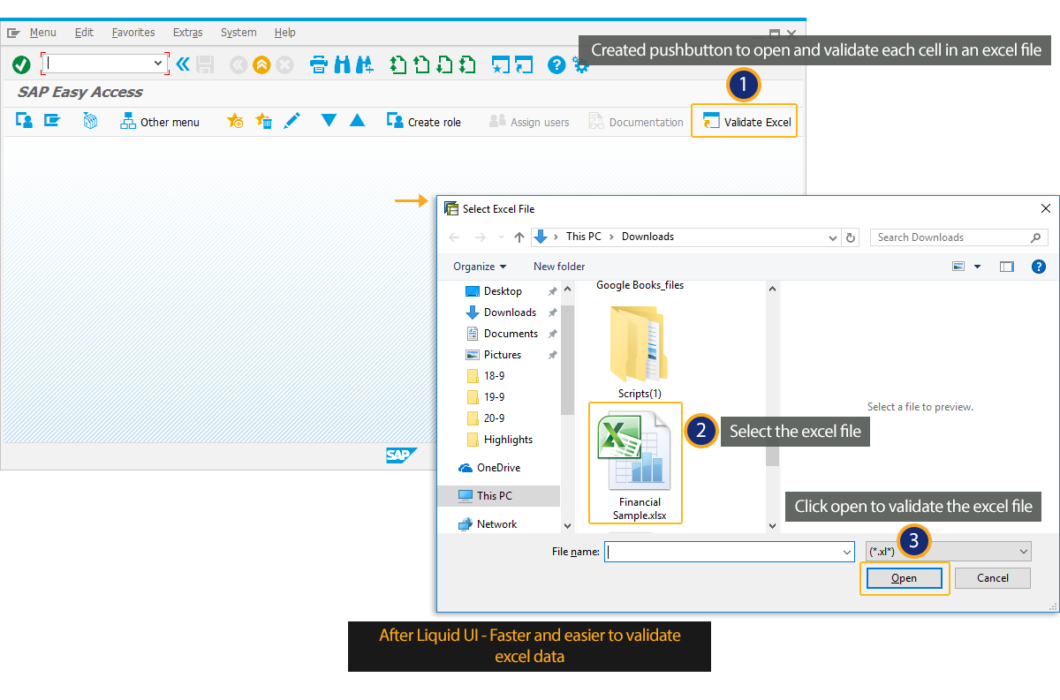Open the (*.xl*) file type dropdown

click(949, 552)
